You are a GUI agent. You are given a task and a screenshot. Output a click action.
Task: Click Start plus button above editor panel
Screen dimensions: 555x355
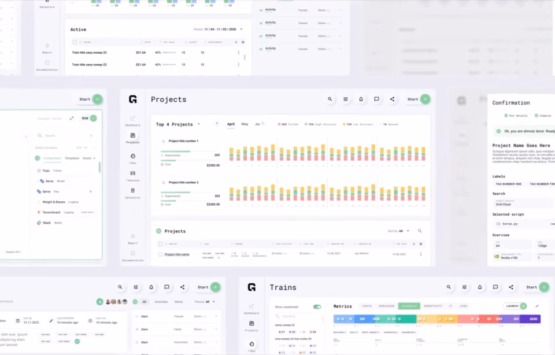pyautogui.click(x=97, y=99)
